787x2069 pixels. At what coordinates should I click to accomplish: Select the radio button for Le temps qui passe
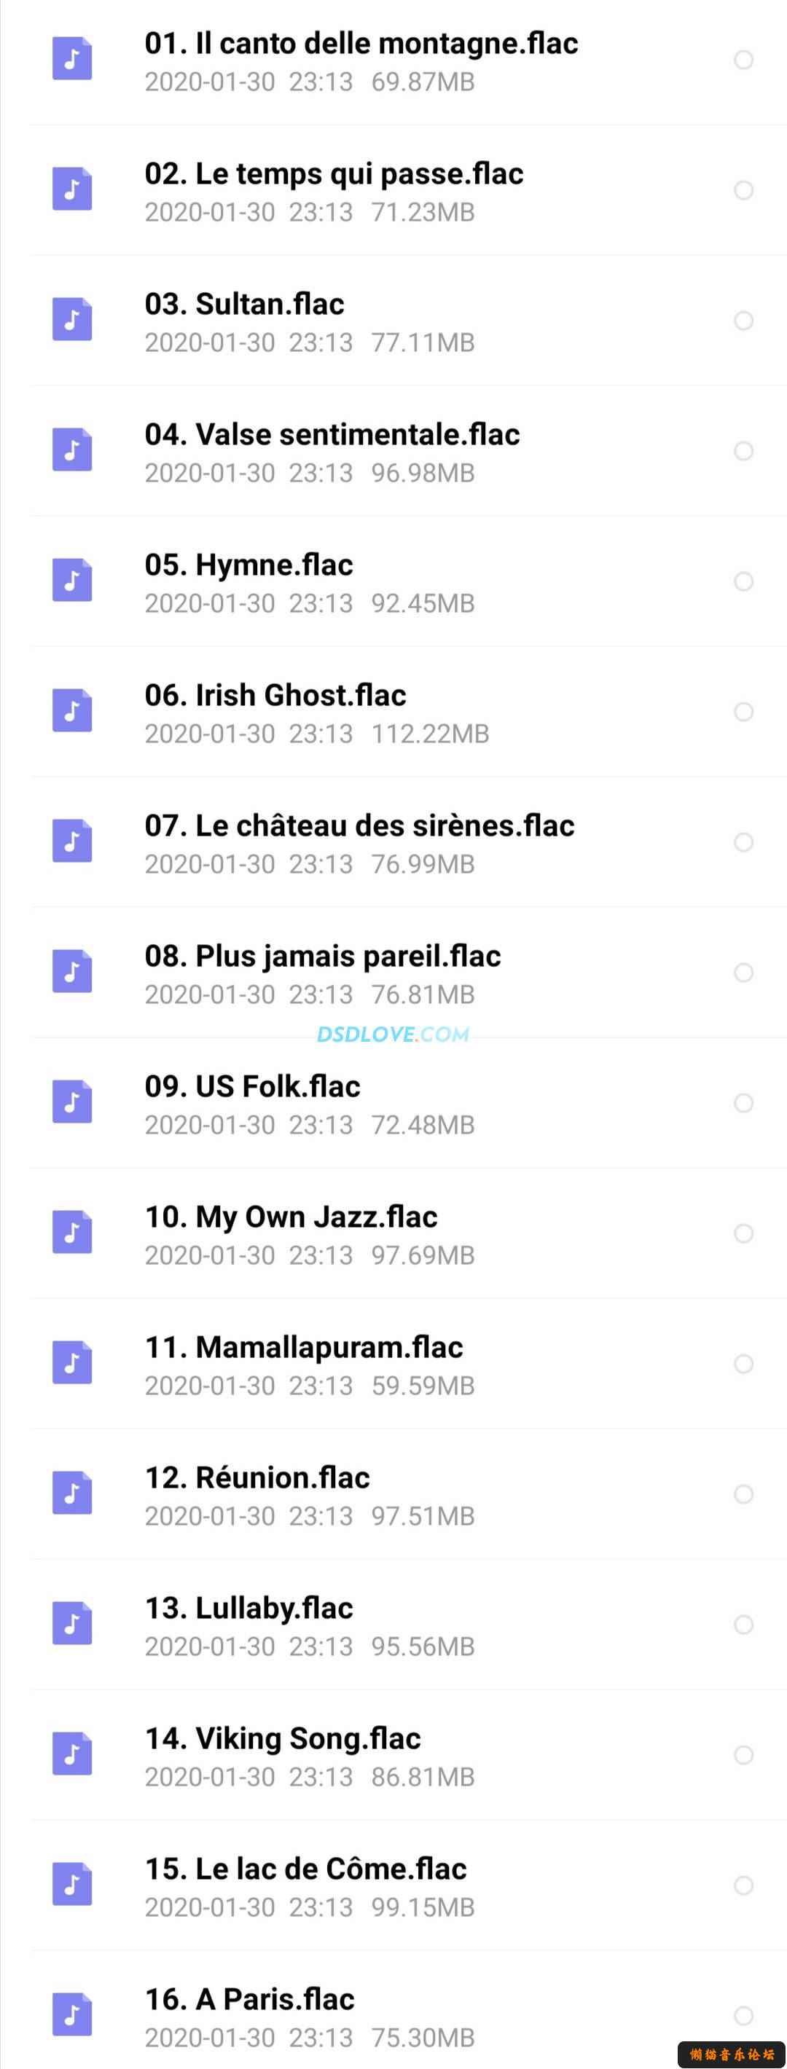click(x=743, y=190)
